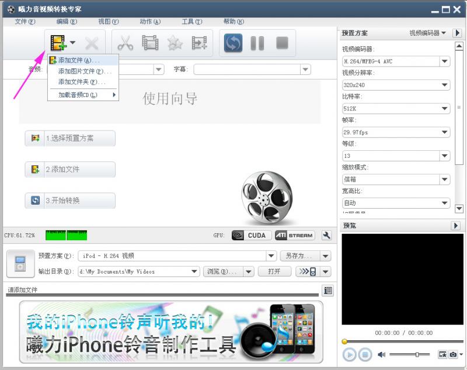Image resolution: width=467 pixels, height=370 pixels.
Task: Open the film strip edit tool
Action: click(150, 43)
